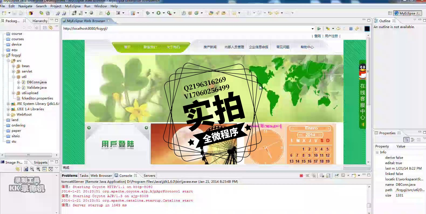426x214 pixels.
Task: Click the Open Perspective icon
Action: coord(390,13)
